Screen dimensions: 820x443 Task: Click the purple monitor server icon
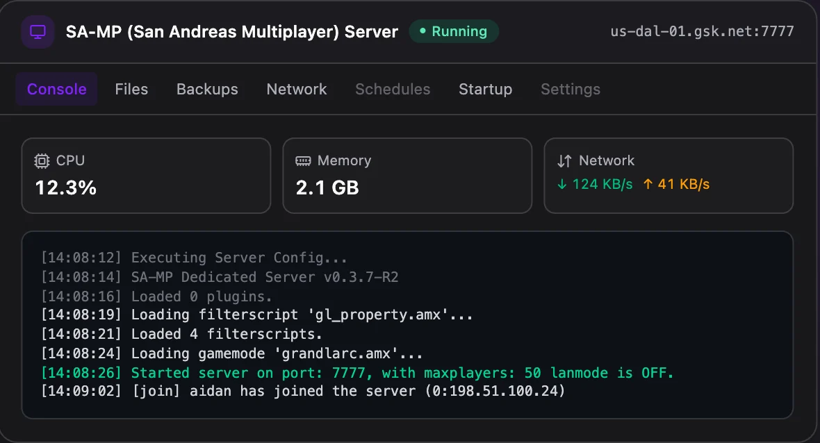click(38, 32)
